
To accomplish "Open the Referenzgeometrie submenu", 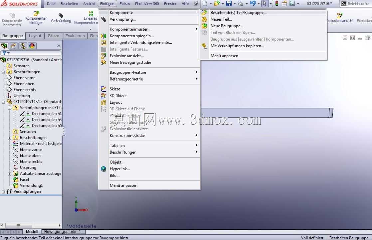I will point(149,79).
